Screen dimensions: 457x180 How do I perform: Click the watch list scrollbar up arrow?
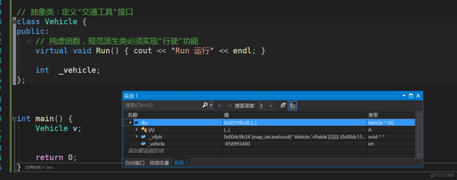[419, 115]
